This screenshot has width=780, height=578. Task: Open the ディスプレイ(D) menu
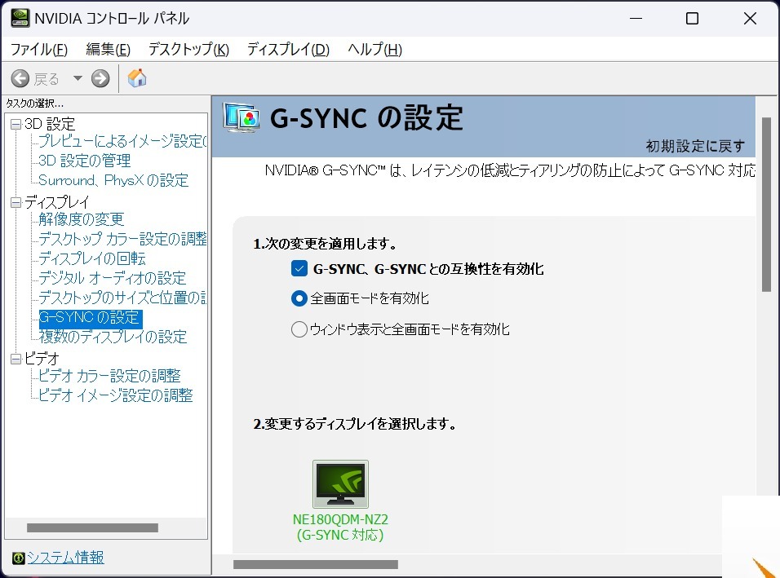tap(288, 49)
